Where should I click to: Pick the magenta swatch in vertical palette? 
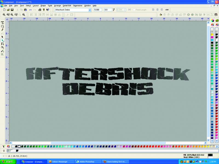212,37
